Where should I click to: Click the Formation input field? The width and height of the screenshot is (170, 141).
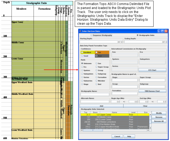click(125, 93)
